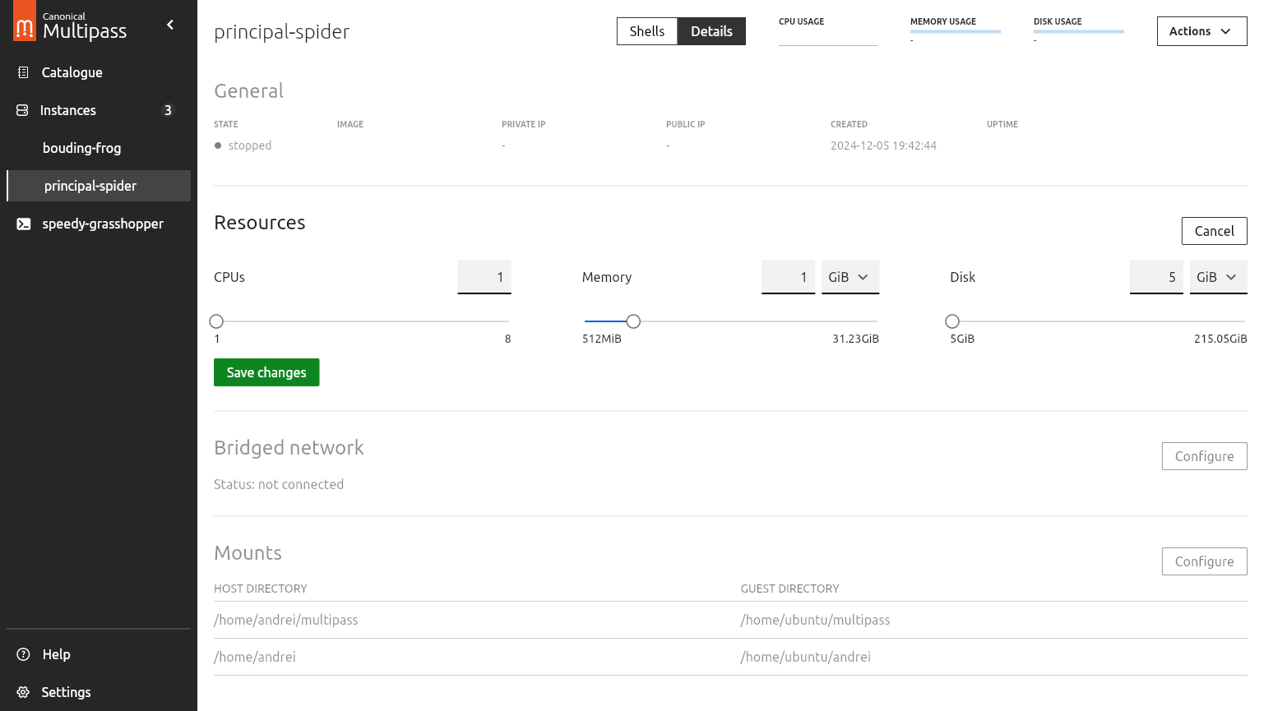
Task: Click the Disk slider handle
Action: [952, 321]
